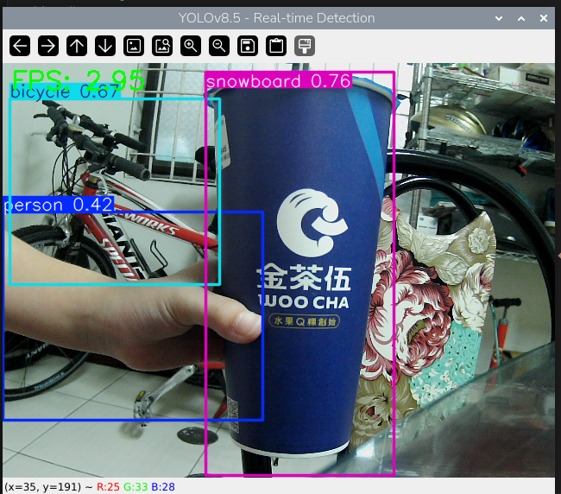This screenshot has width=561, height=494.
Task: Click the zoom out magnifier icon
Action: coord(219,46)
